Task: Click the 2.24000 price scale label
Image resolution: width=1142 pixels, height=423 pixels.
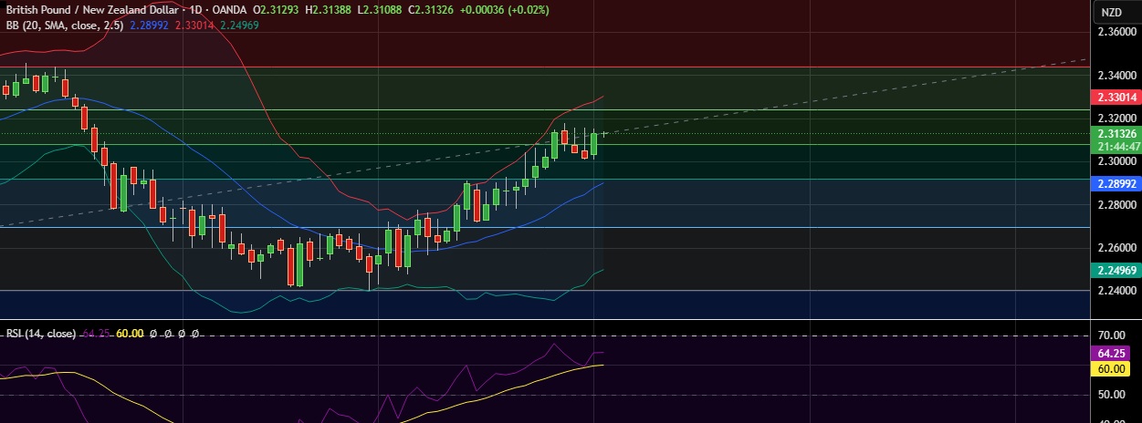Action: point(1116,292)
